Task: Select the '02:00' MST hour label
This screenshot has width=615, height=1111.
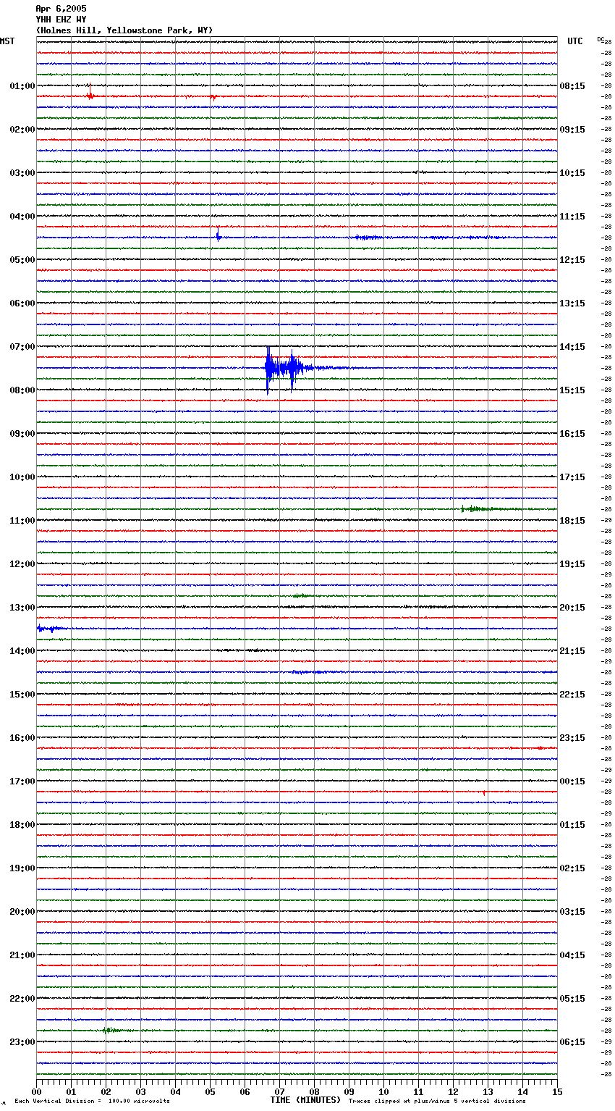Action: 22,130
